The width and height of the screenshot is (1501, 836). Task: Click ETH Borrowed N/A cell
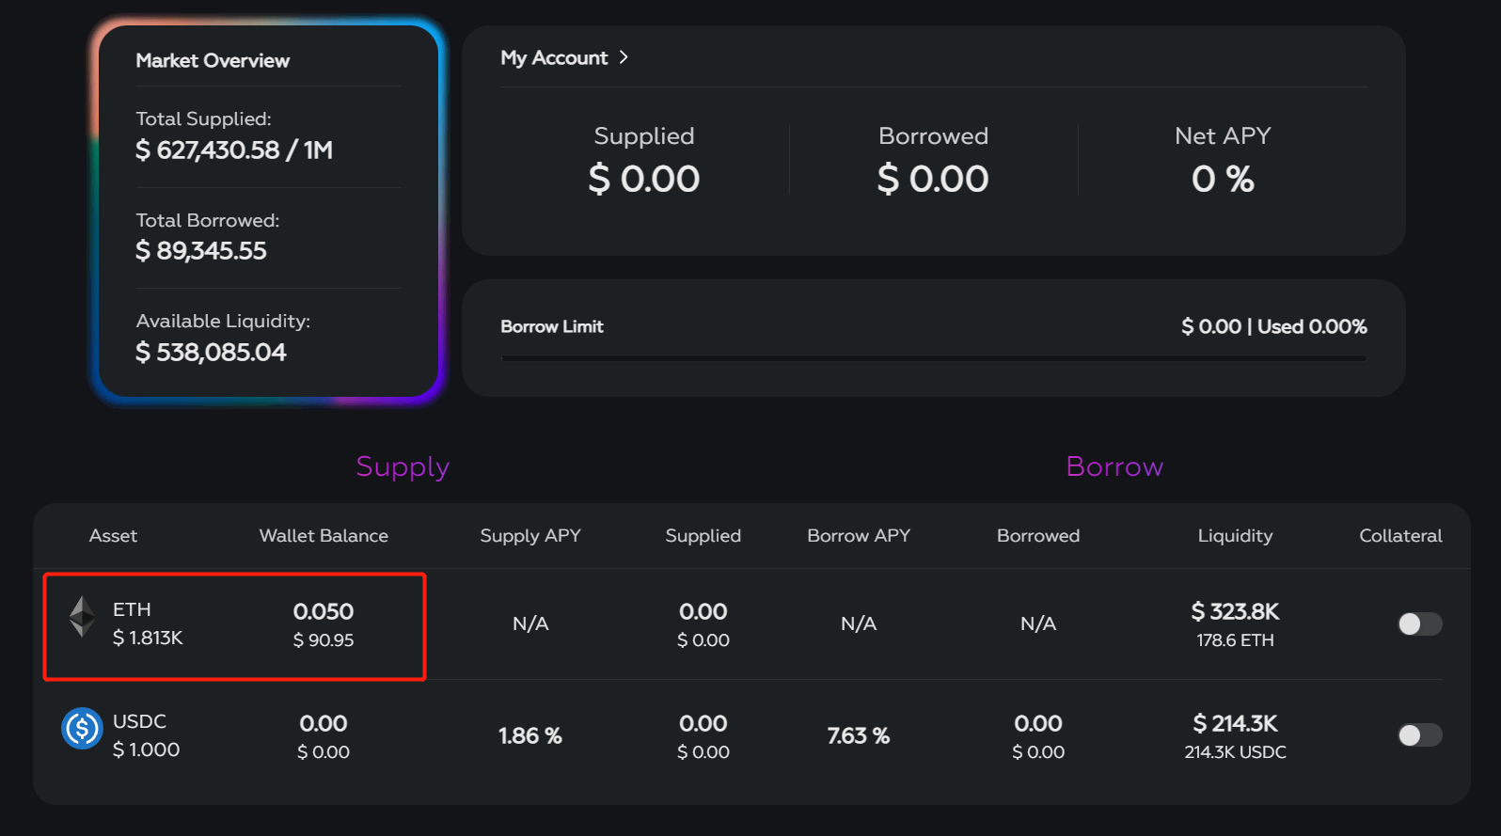click(1038, 623)
